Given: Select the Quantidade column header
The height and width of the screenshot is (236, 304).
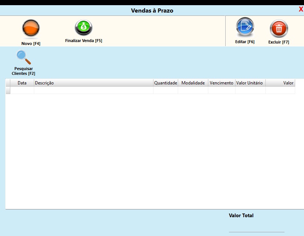Looking at the screenshot, I should point(166,83).
